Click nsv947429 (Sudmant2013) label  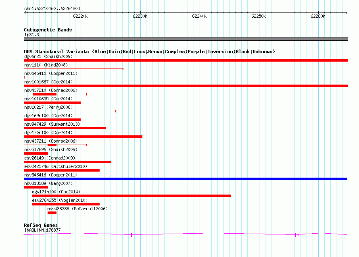tap(52, 124)
